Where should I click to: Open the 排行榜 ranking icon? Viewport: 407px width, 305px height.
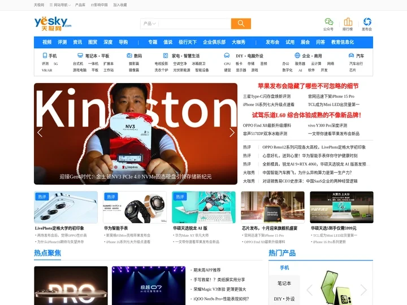(348, 22)
